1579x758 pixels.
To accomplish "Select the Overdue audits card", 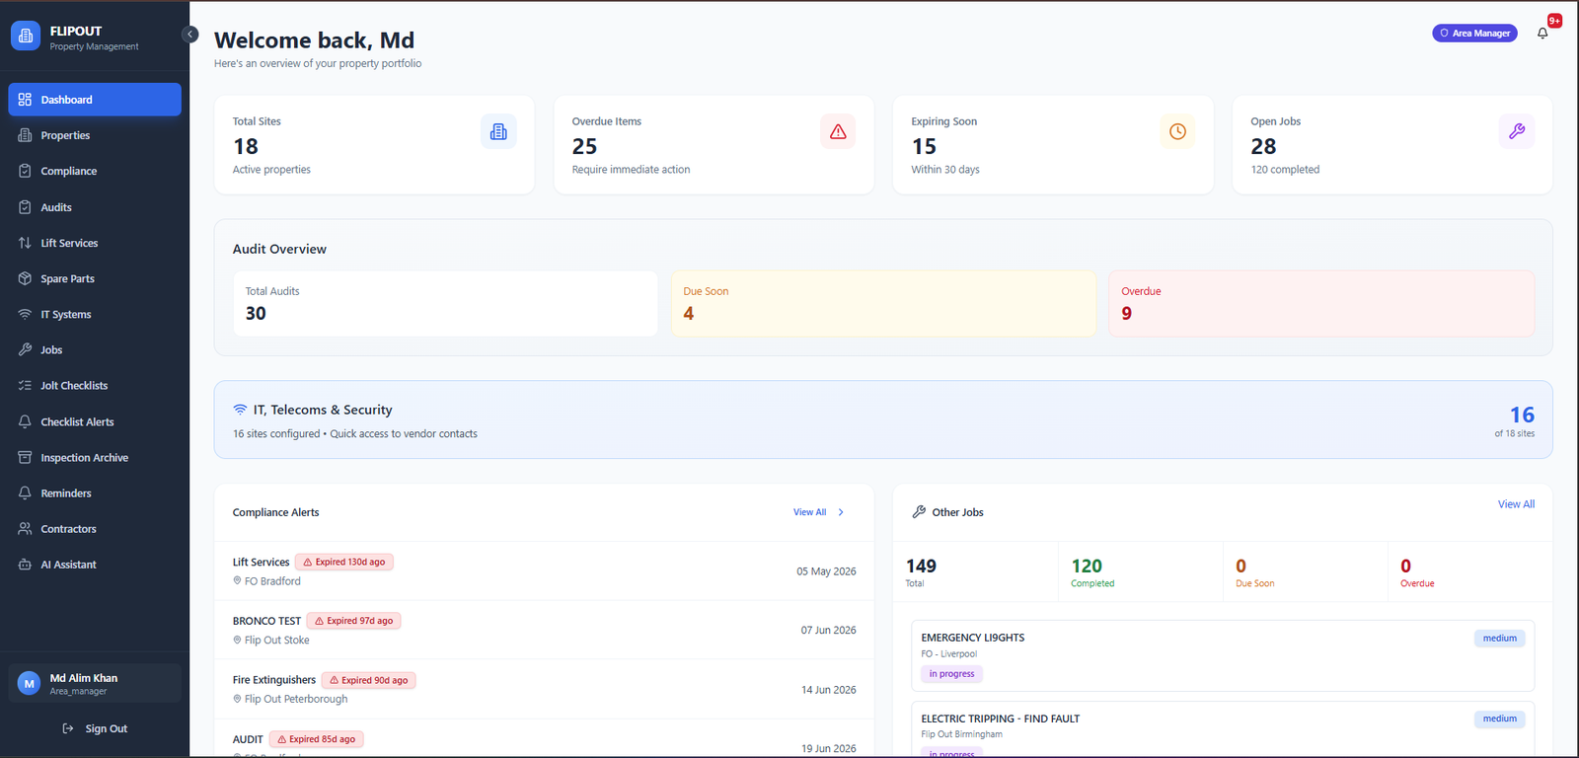I will pos(1321,304).
